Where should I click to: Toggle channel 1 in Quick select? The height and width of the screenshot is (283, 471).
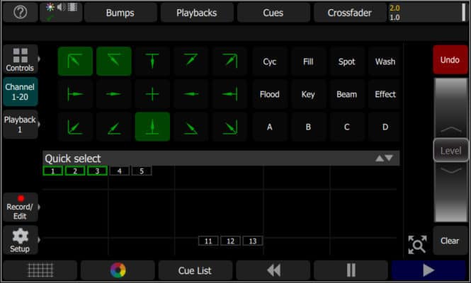[x=53, y=171]
